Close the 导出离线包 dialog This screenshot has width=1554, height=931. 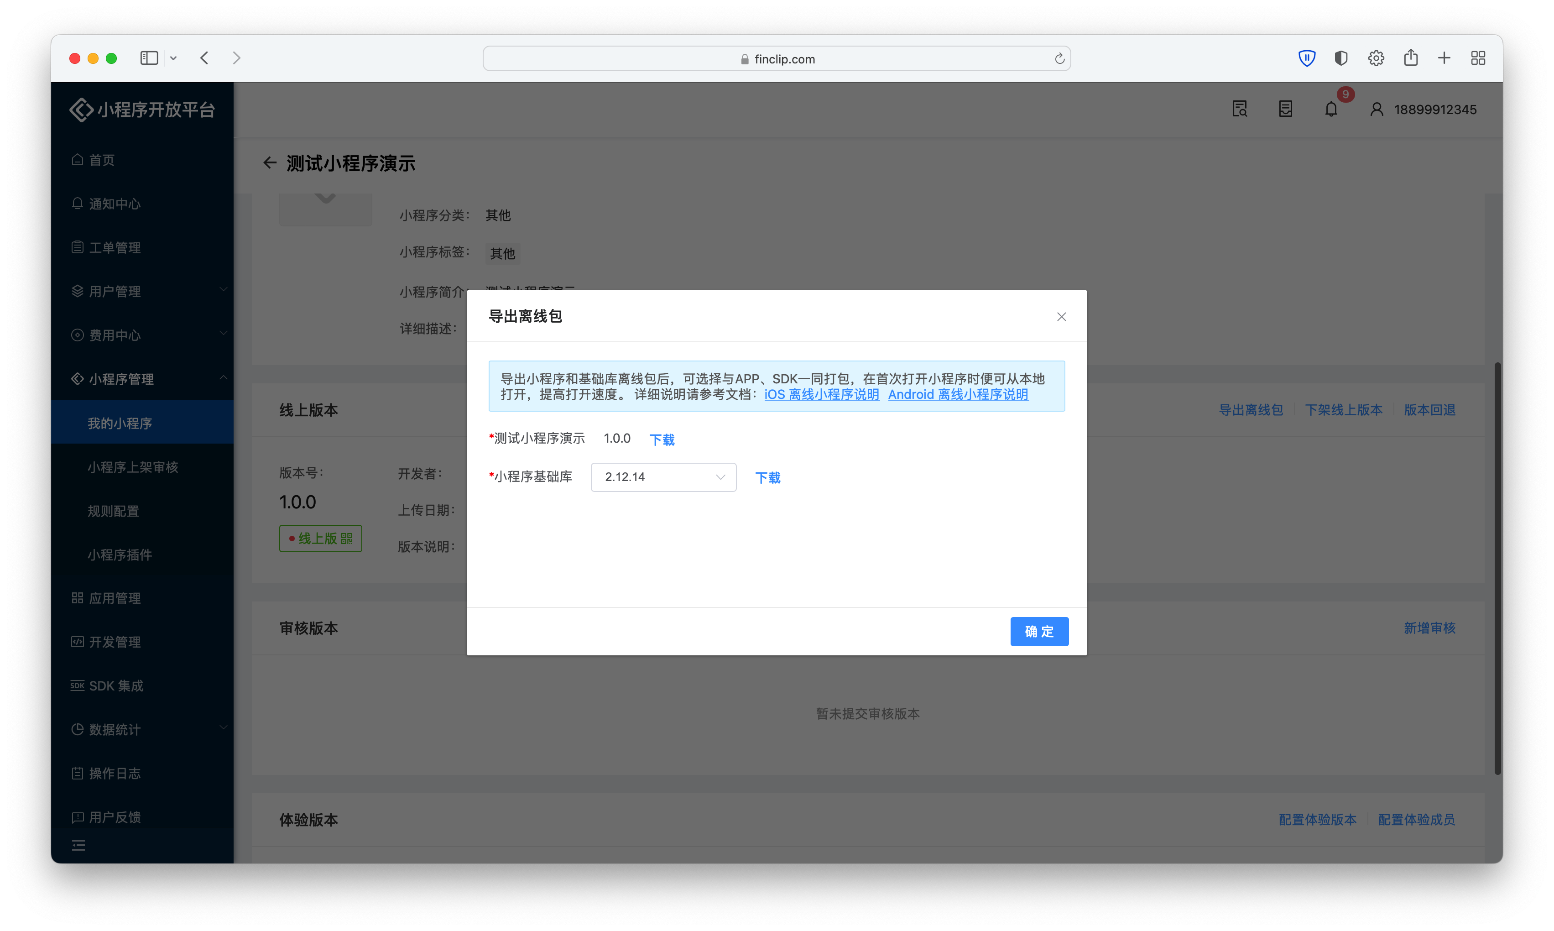(1061, 317)
